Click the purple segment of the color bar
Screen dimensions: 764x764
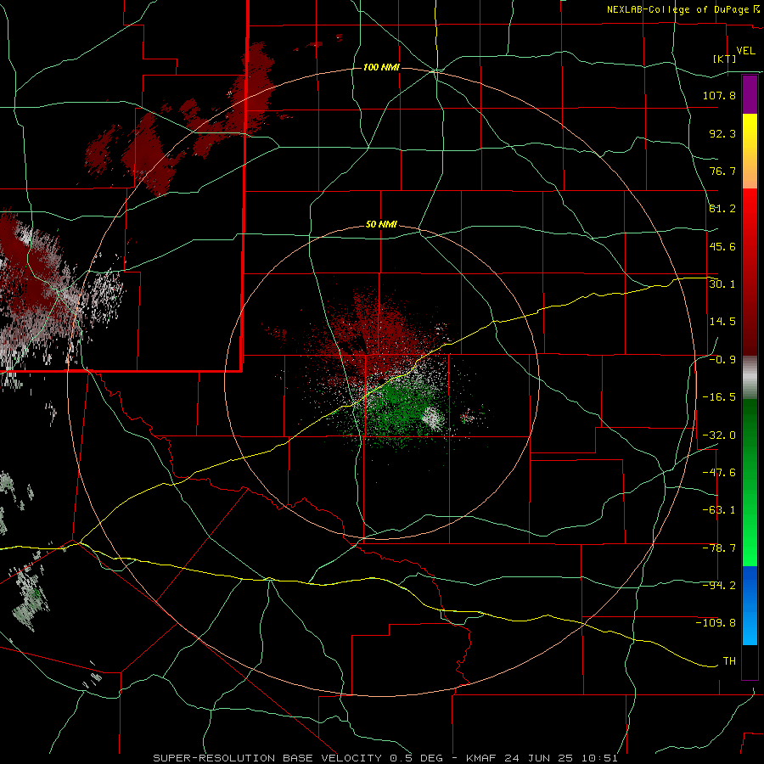(750, 94)
